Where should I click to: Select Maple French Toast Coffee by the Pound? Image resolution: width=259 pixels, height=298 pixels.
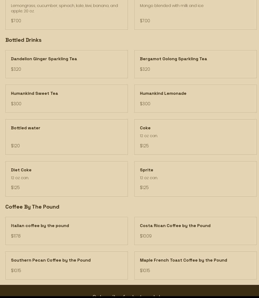183,260
